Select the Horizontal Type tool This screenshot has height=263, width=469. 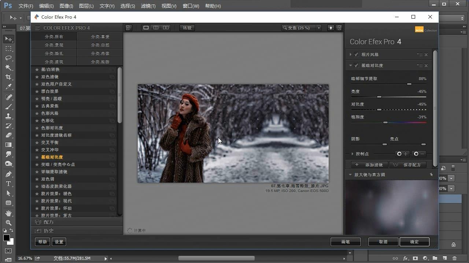(x=8, y=184)
